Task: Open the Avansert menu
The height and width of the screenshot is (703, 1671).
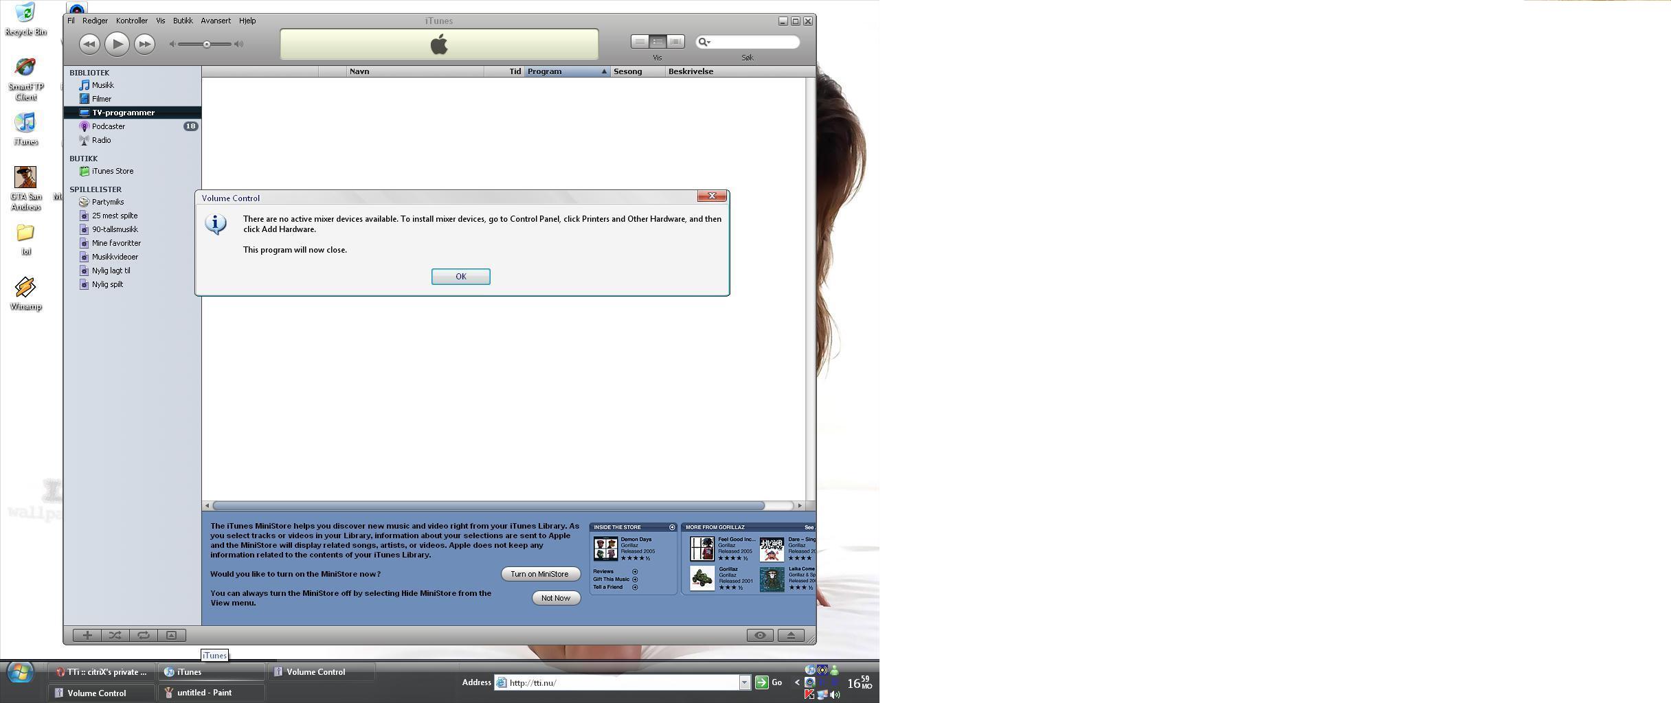Action: [216, 21]
